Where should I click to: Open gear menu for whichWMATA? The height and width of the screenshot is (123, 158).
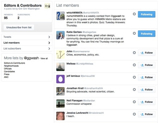click(x=134, y=14)
